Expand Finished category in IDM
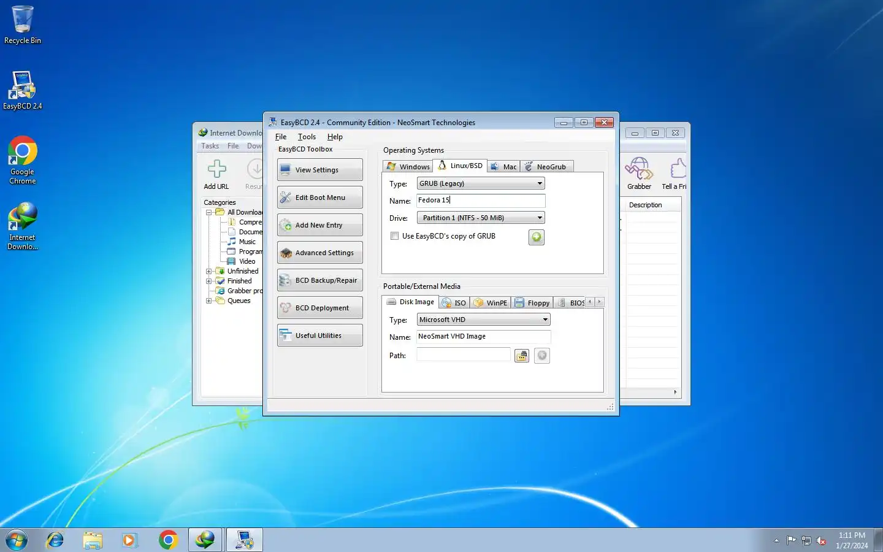 pyautogui.click(x=208, y=281)
